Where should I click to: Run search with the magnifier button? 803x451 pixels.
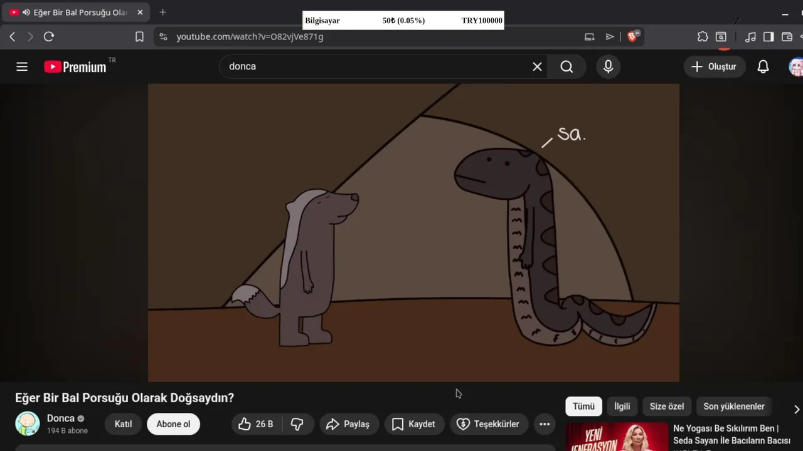pos(566,66)
